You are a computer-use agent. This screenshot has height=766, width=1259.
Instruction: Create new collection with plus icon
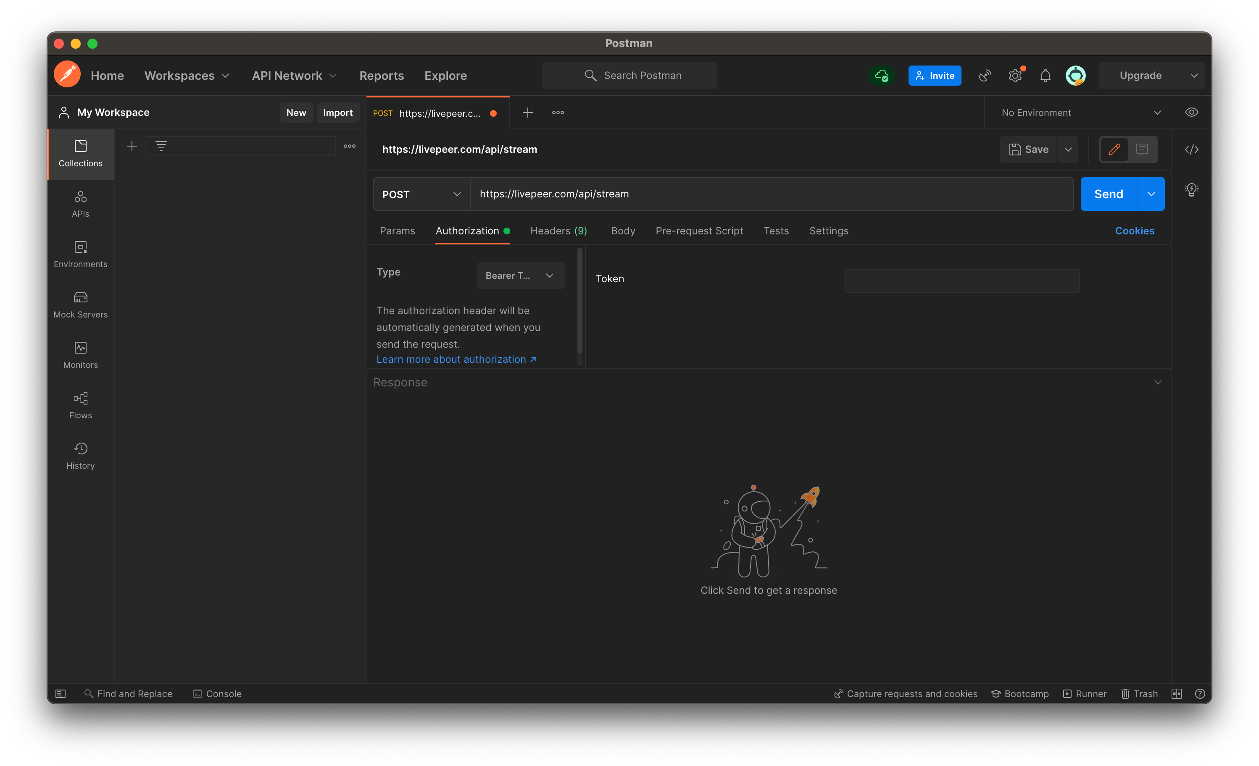132,147
